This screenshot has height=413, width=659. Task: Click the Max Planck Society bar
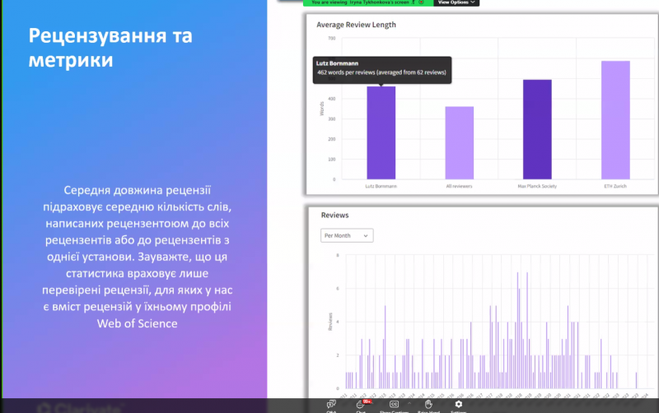coord(537,129)
